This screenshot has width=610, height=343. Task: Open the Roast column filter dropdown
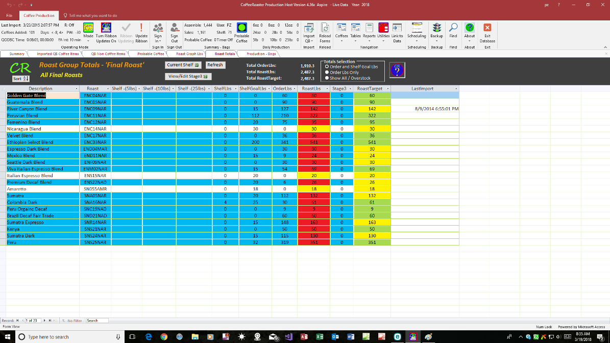[108, 89]
